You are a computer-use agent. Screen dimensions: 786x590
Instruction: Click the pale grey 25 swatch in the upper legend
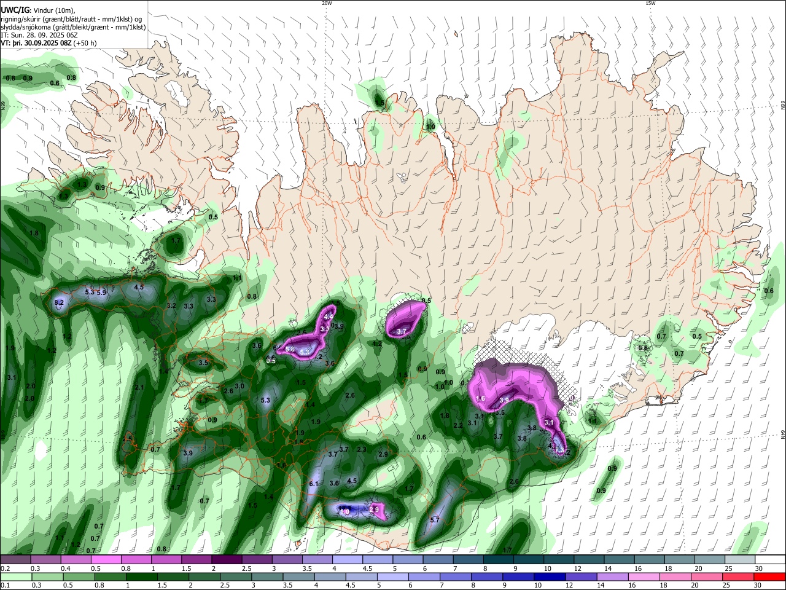[740, 559]
